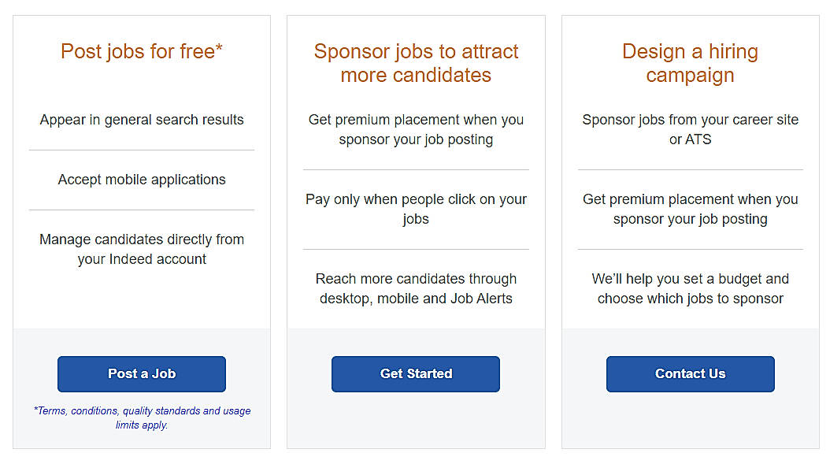Screen dimensions: 830x464
Task: Select the Post jobs for free heading
Action: (x=141, y=51)
